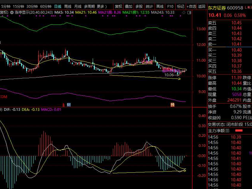Open the 多周期 multi-period view
The height and width of the screenshot is (189, 252).
point(89,7)
